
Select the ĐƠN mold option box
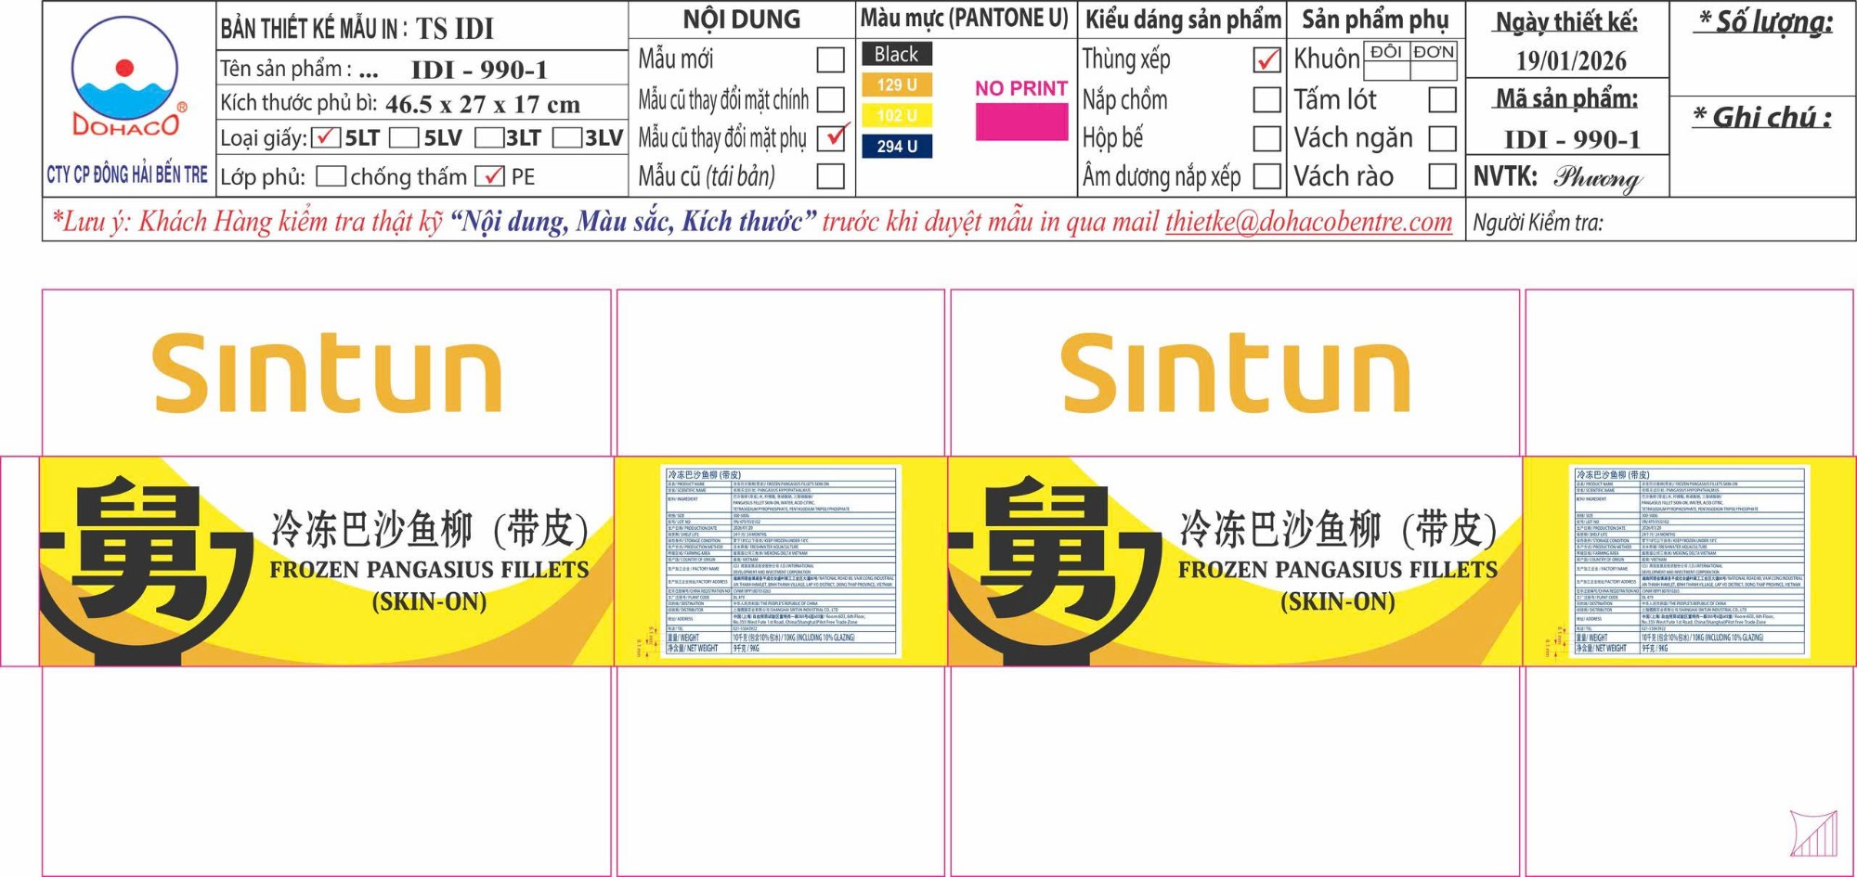pos(1433,53)
